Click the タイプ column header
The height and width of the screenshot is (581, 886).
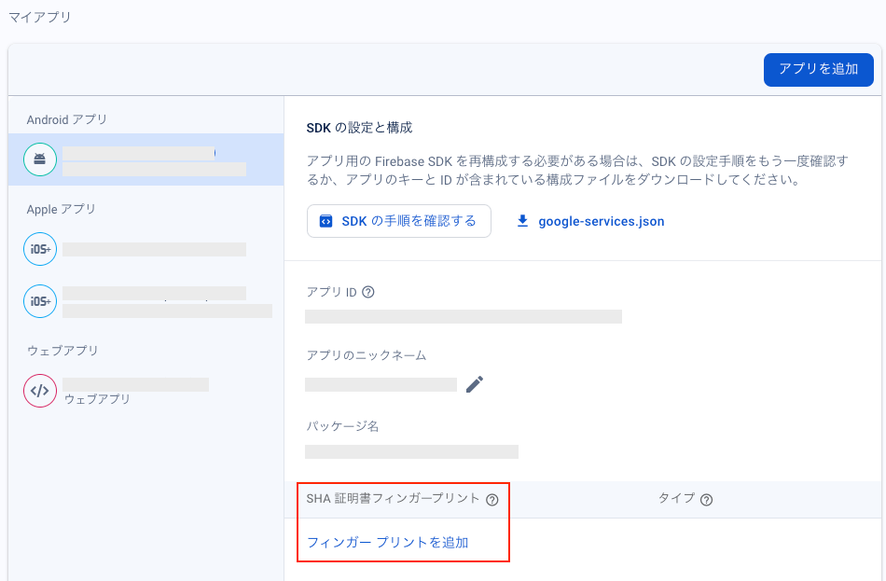[676, 499]
